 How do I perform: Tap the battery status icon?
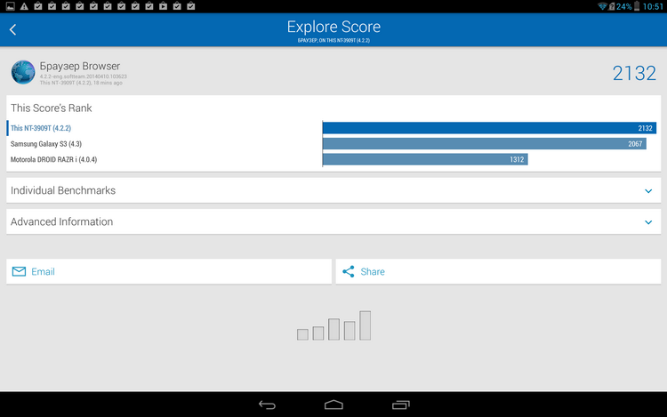point(637,6)
